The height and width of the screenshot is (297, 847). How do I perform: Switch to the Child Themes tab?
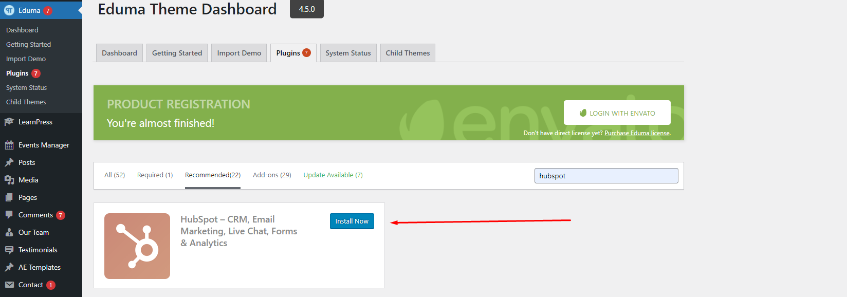[x=408, y=53]
